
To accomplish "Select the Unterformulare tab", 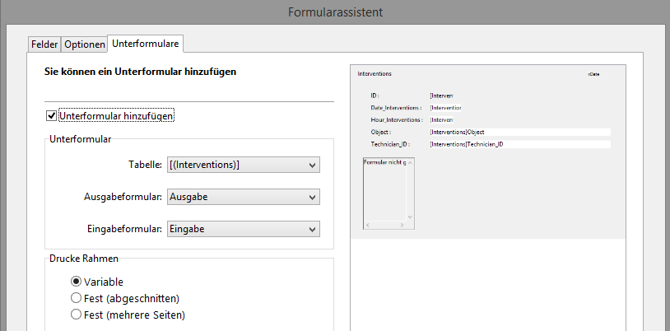I will (x=146, y=42).
